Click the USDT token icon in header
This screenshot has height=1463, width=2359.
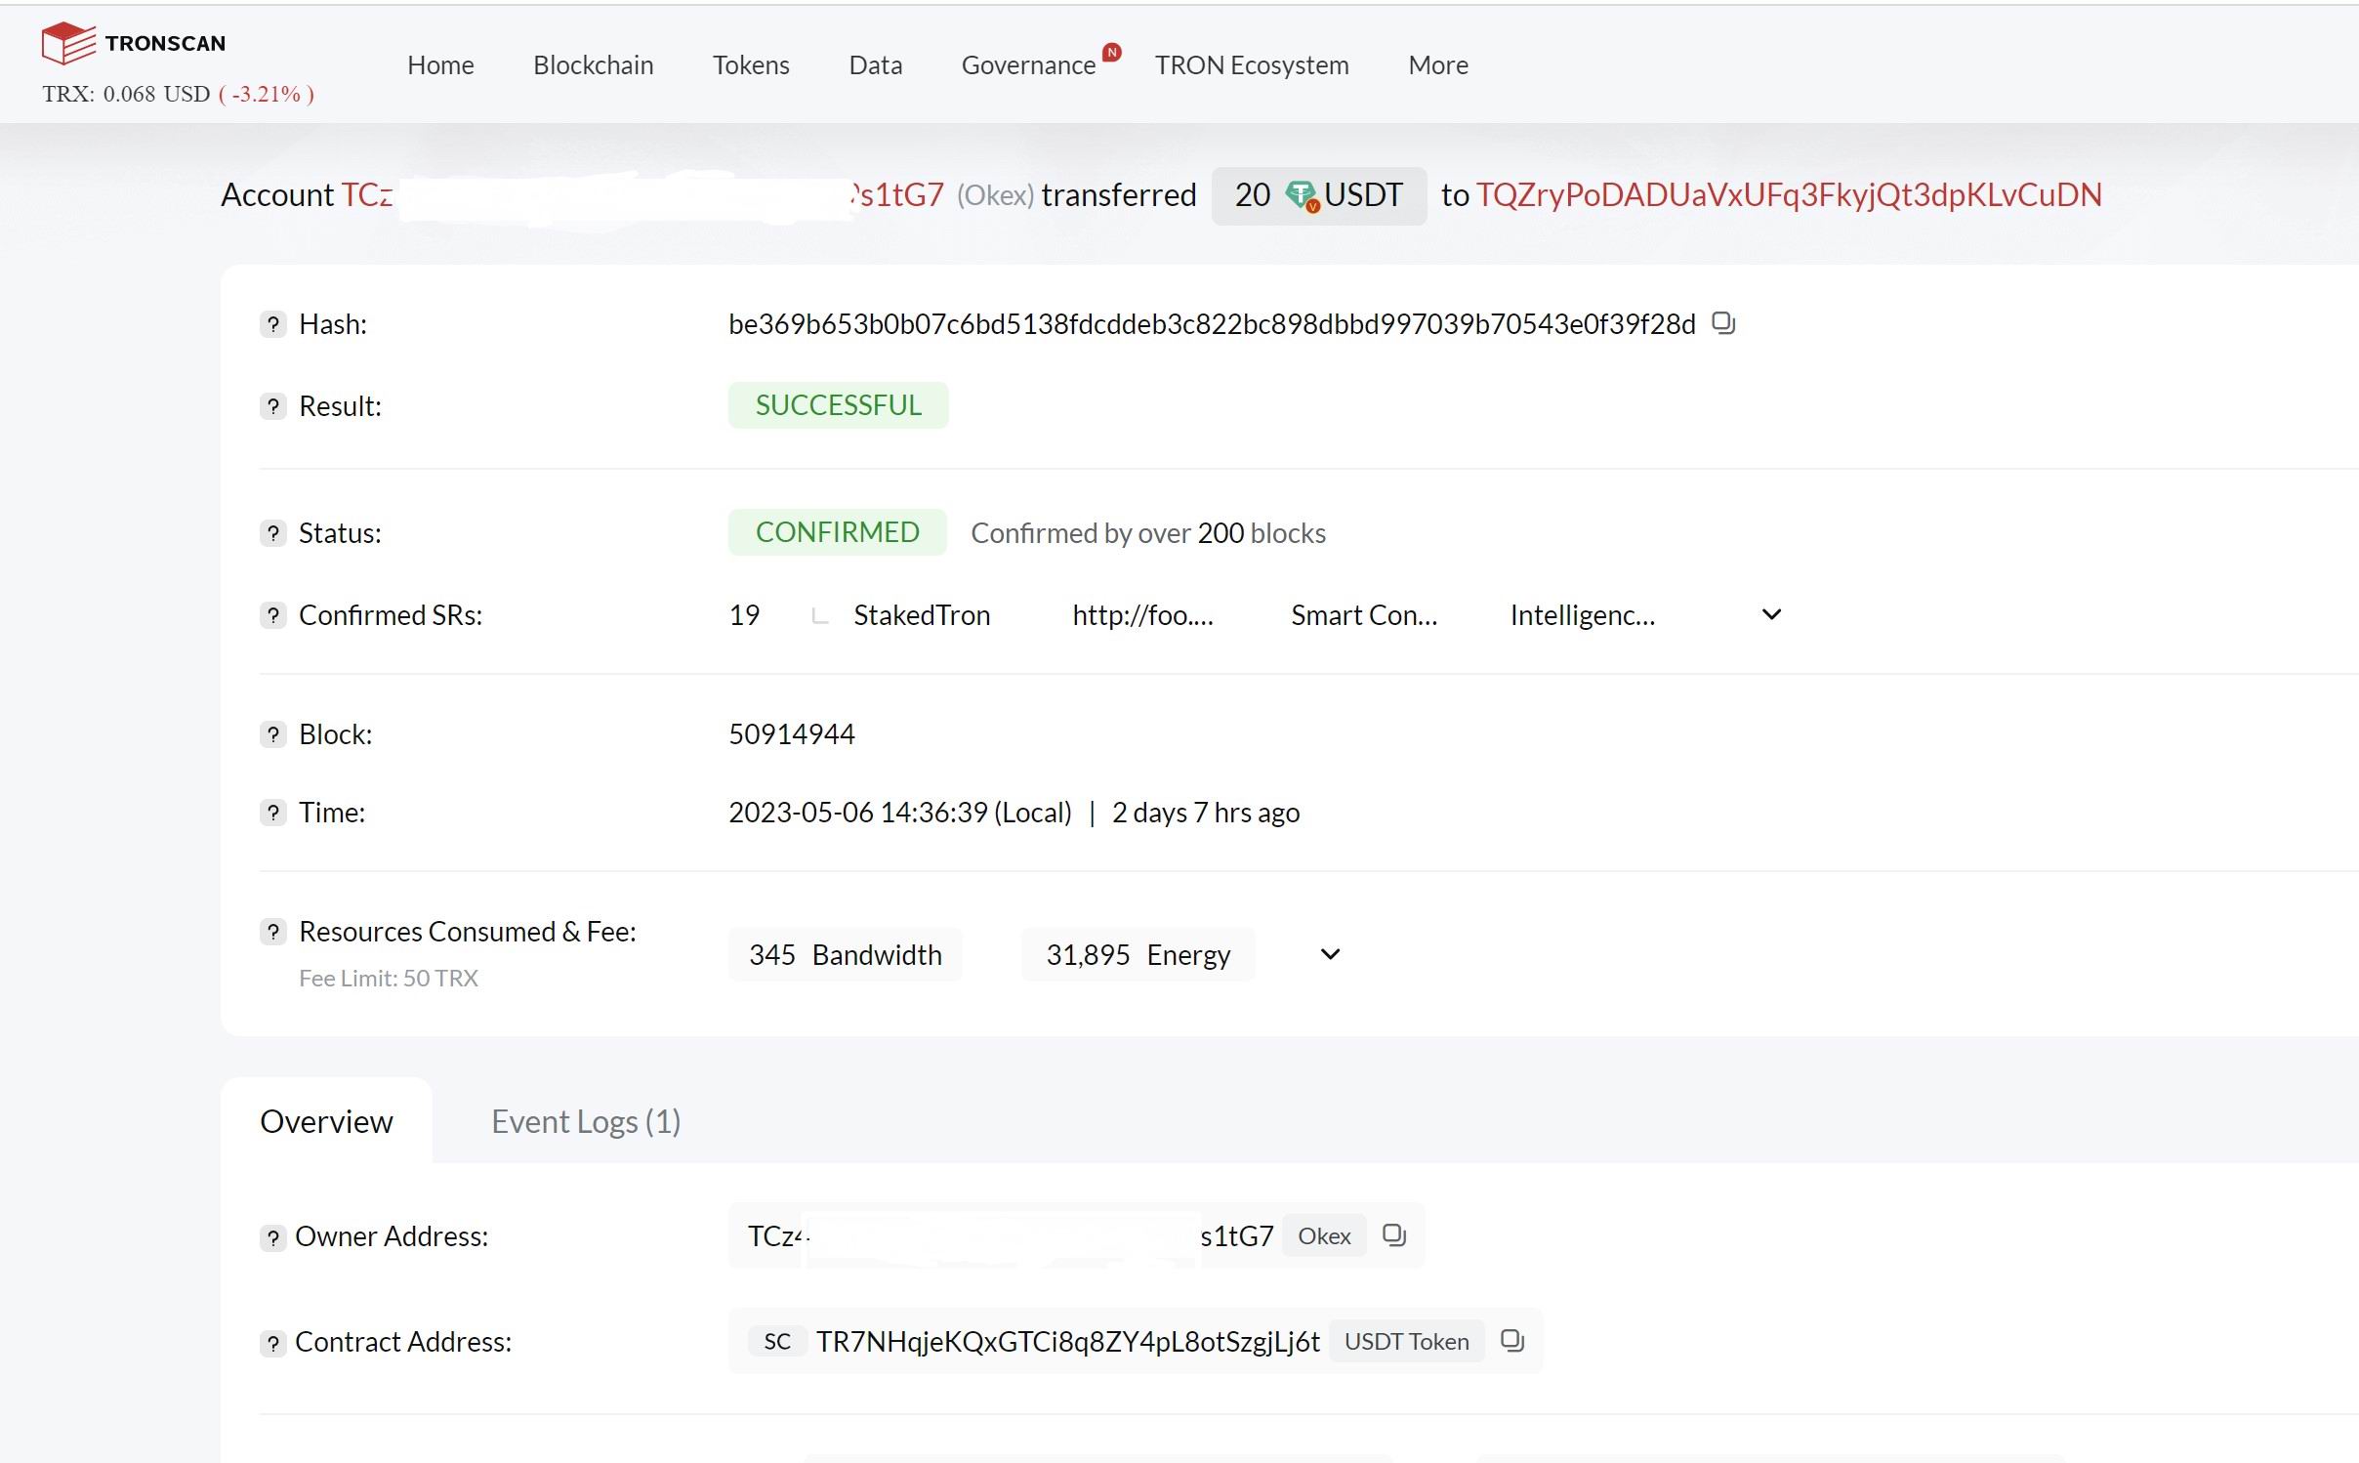[x=1302, y=195]
